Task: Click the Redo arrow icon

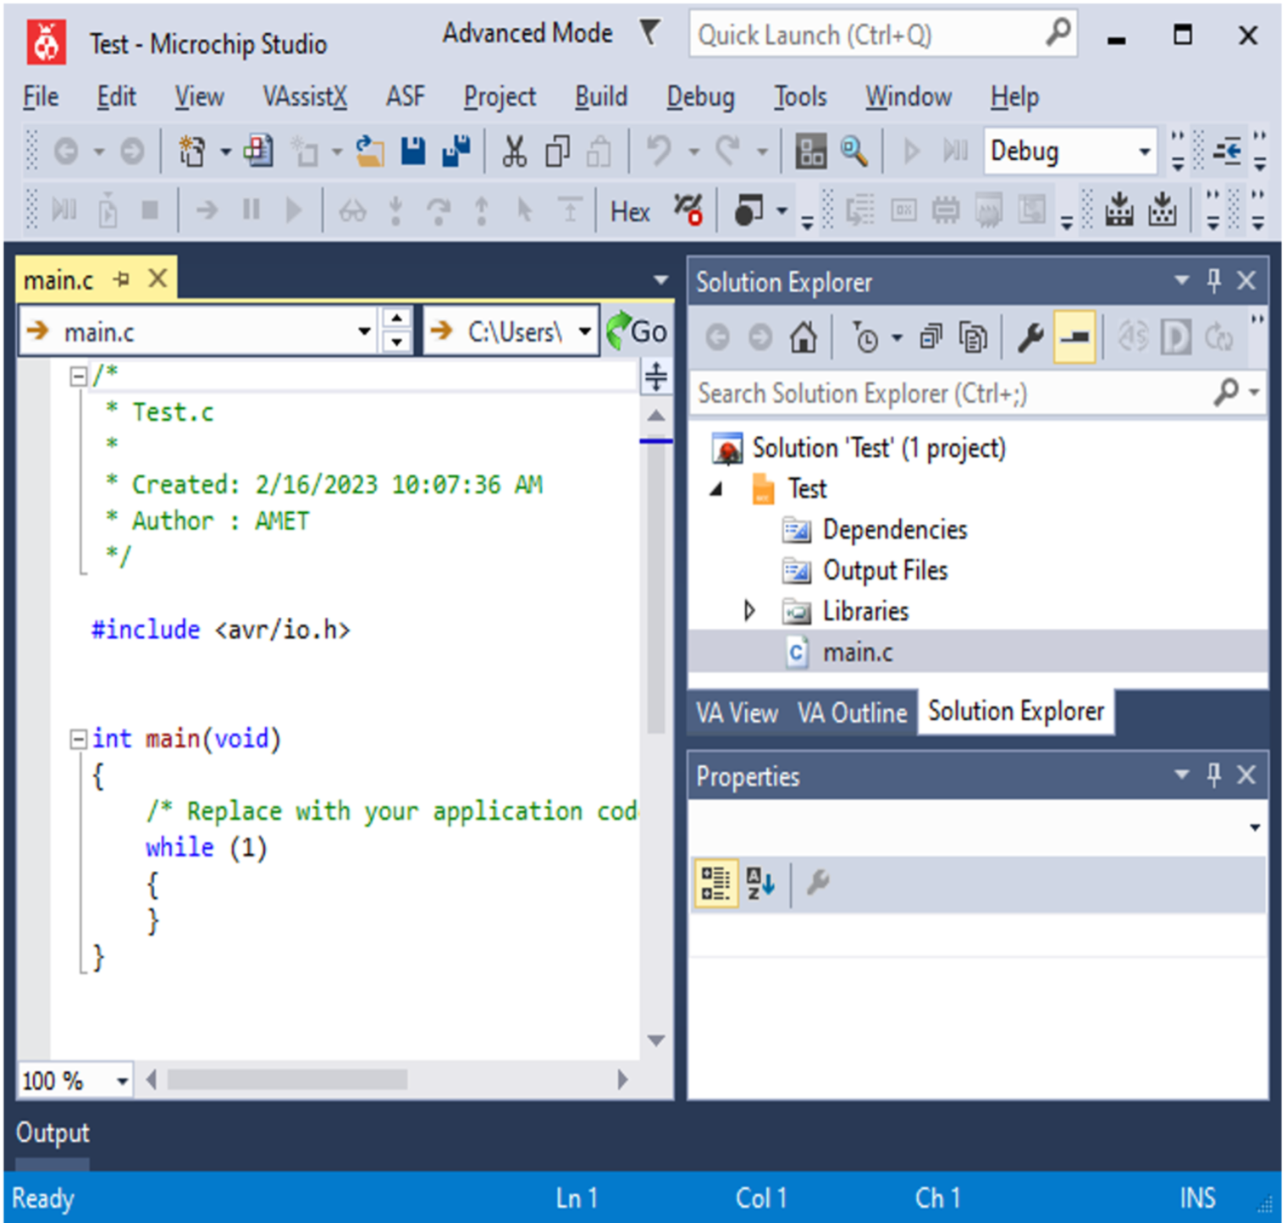Action: click(726, 151)
